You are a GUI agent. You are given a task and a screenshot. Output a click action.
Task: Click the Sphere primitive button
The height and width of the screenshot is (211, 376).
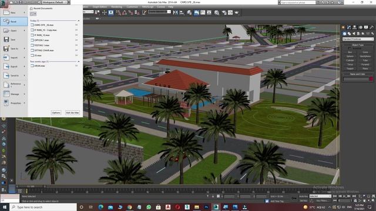point(350,56)
